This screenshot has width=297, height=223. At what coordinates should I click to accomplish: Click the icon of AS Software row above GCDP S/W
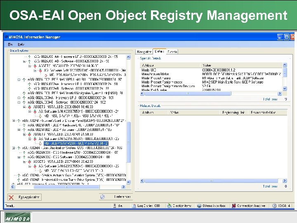pyautogui.click(x=35, y=139)
